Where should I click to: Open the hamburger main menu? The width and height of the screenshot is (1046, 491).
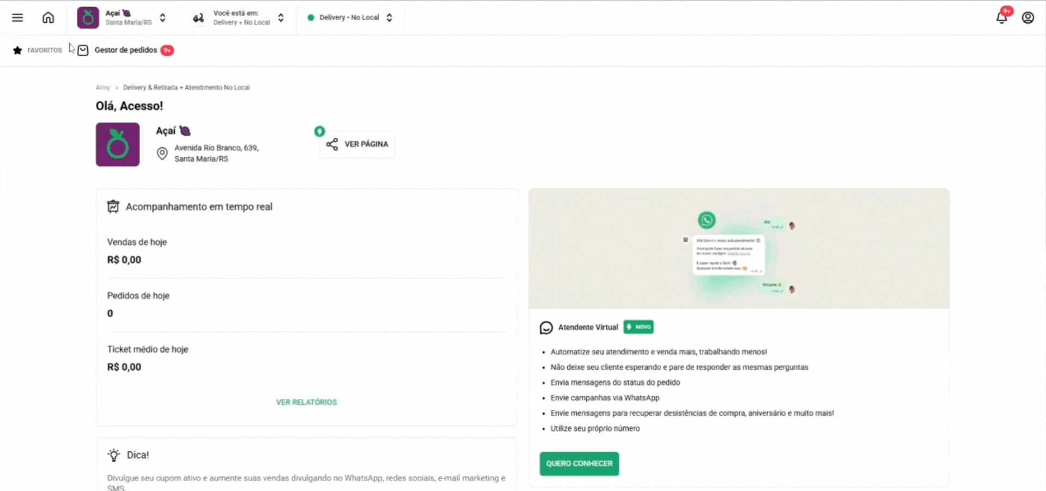[17, 17]
